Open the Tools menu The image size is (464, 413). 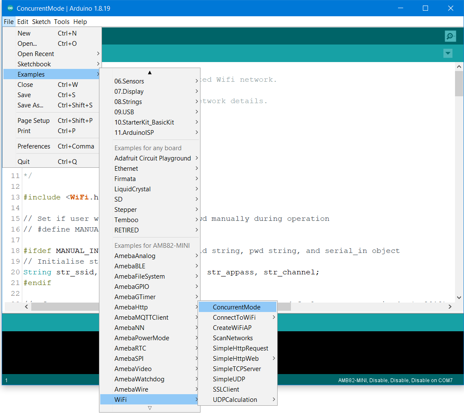62,22
